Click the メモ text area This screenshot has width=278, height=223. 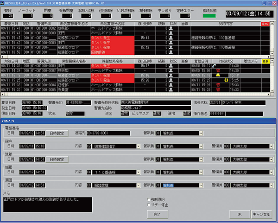click(48, 204)
